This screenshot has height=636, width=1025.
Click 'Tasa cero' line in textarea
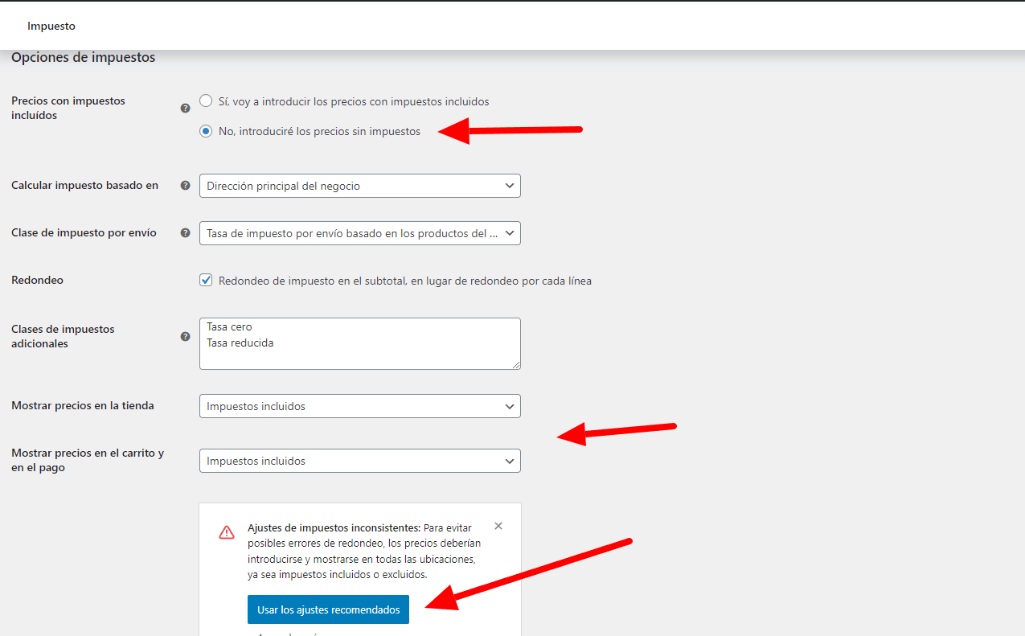229,326
